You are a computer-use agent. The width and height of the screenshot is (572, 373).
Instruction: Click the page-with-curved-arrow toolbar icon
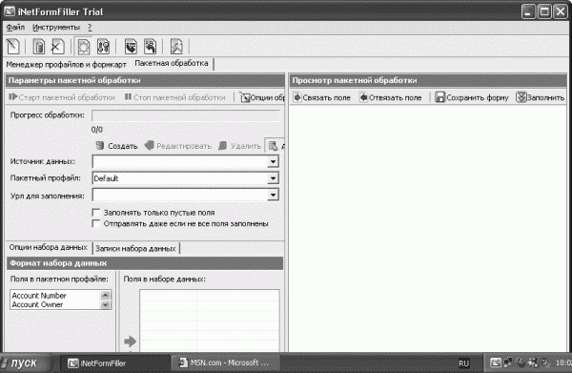[150, 47]
